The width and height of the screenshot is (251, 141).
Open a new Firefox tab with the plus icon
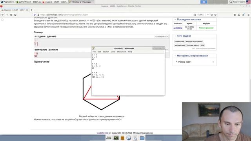click(31, 10)
